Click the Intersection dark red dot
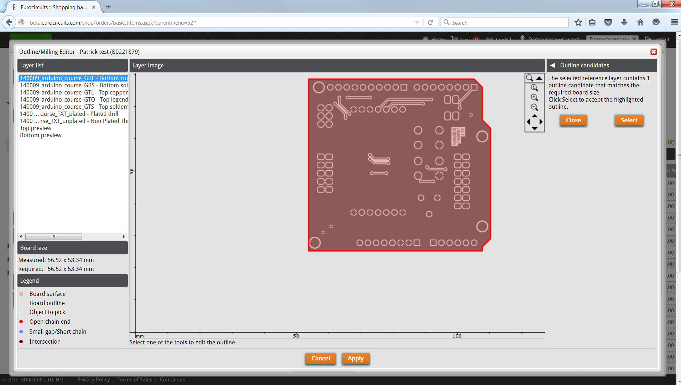The width and height of the screenshot is (681, 385). tap(21, 342)
